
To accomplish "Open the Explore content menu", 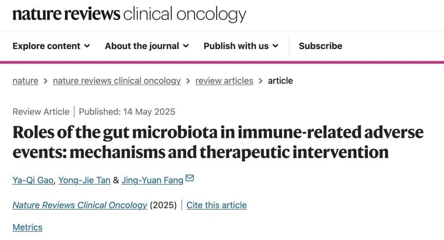I will [46, 46].
